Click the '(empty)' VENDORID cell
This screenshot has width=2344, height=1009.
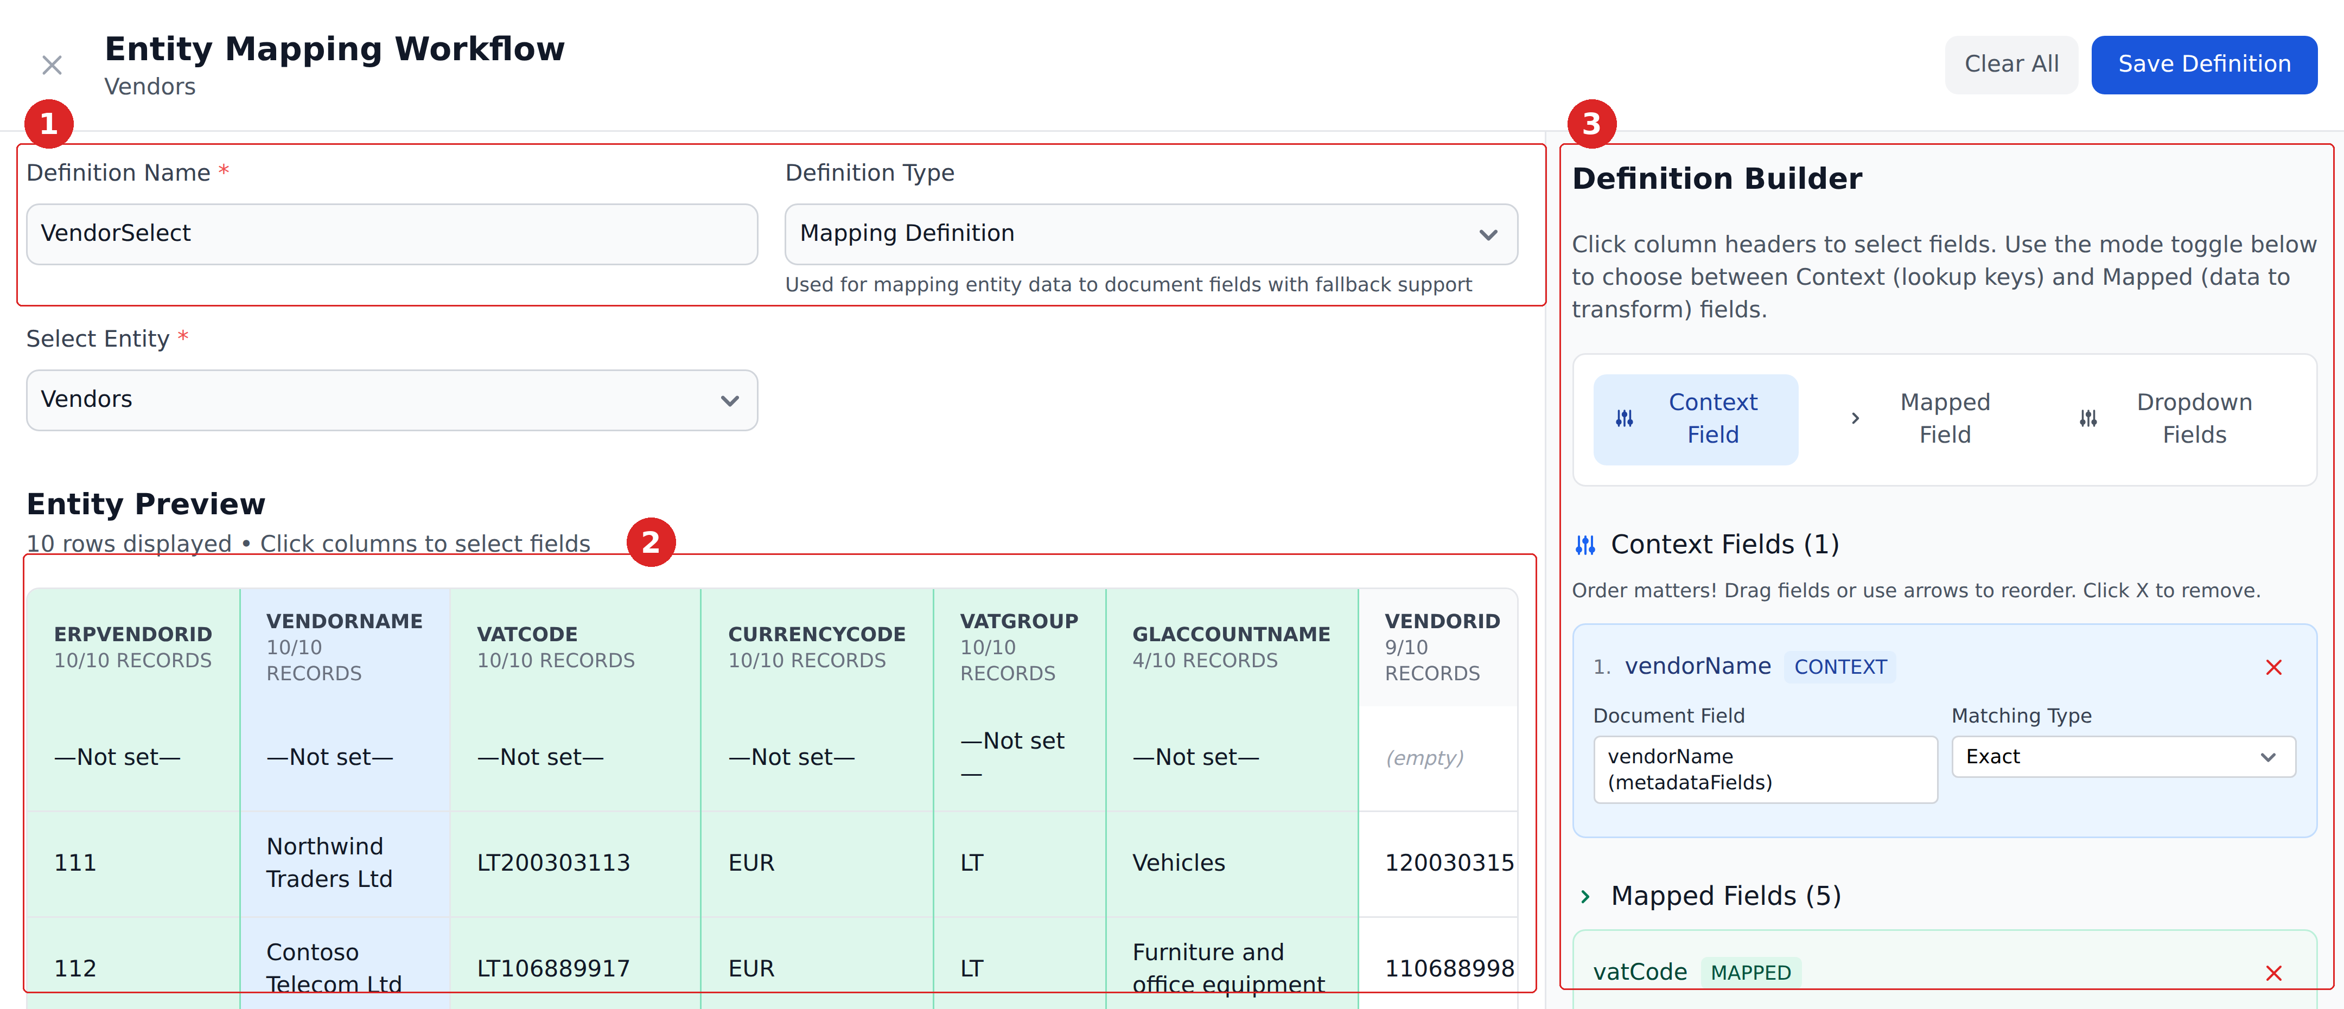pos(1438,758)
